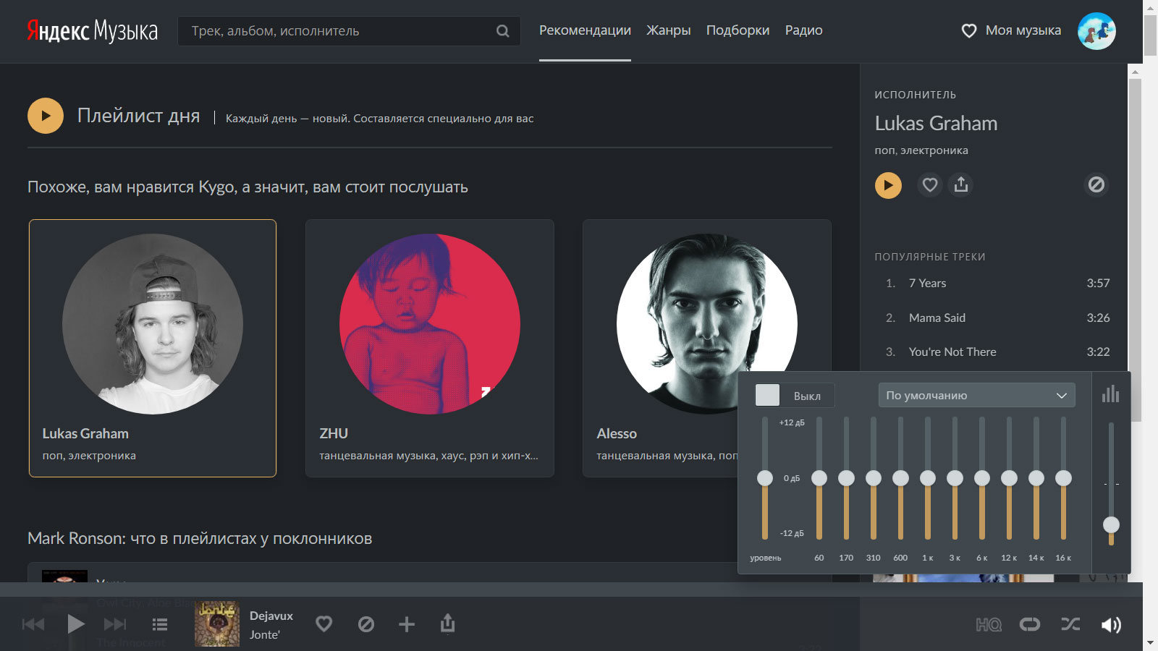The image size is (1158, 651).
Task: Focus the track, album, artist search field
Action: (349, 31)
